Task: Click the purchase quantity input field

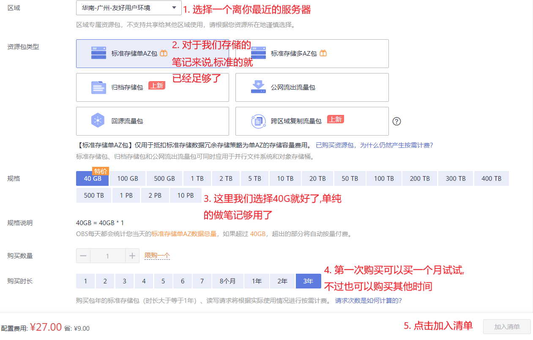Action: [107, 256]
